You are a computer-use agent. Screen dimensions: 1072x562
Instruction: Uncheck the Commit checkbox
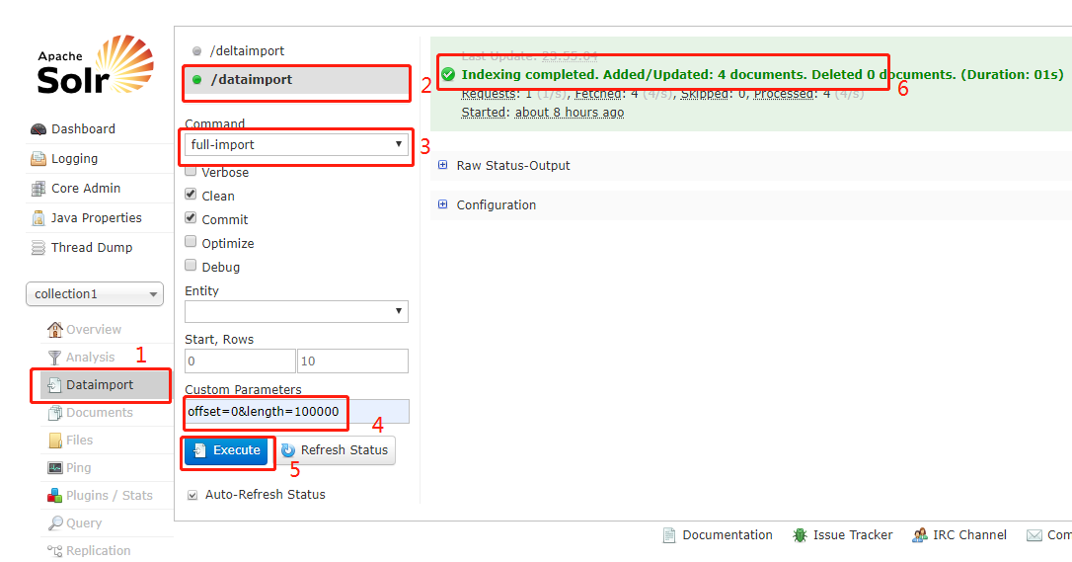[191, 218]
